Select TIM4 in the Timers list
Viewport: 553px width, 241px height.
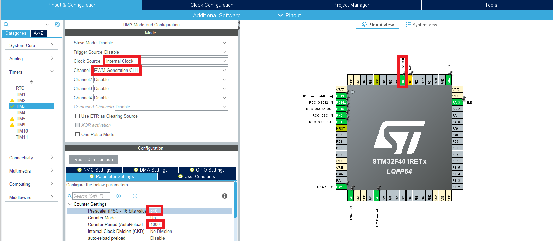tap(21, 113)
